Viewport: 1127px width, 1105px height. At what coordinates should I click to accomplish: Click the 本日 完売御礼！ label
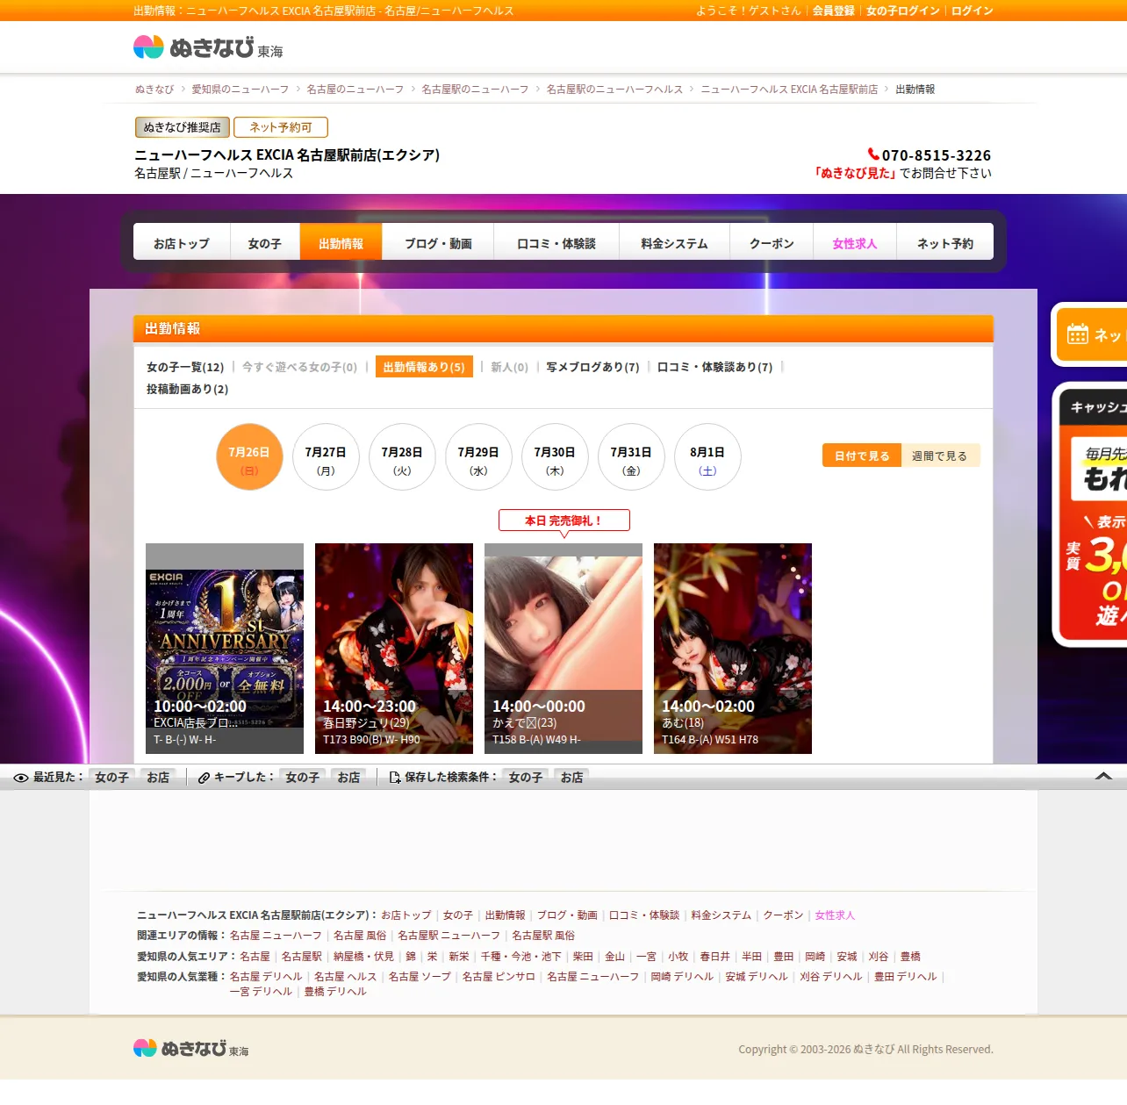[x=563, y=520]
